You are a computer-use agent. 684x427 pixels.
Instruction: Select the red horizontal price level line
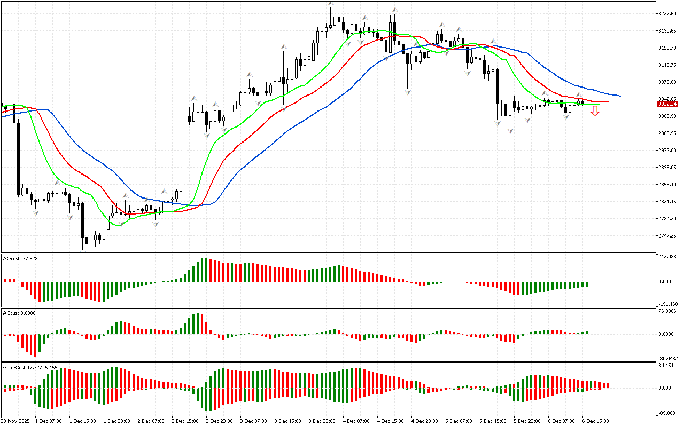[374, 104]
